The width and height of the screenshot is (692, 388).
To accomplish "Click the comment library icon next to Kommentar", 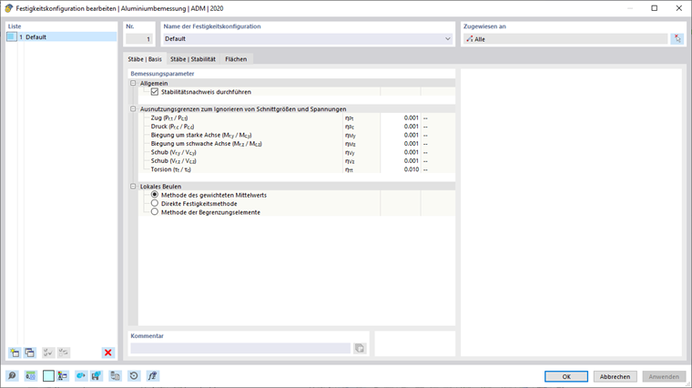I will 360,348.
